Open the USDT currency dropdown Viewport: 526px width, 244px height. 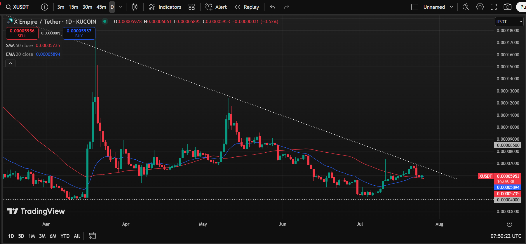509,22
